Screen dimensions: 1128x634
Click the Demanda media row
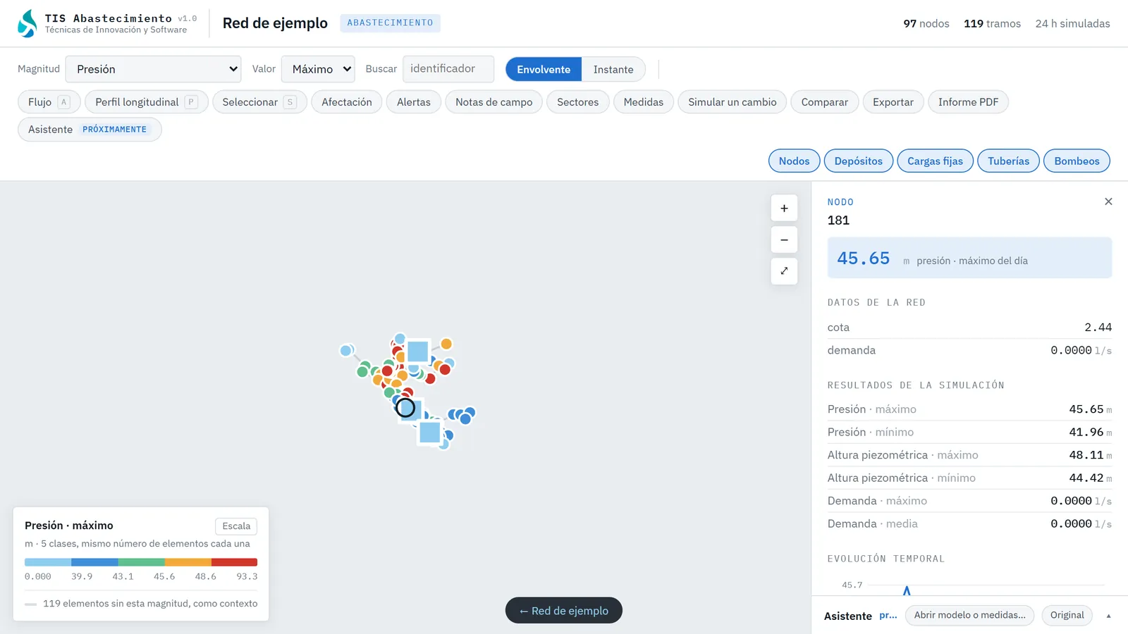(969, 523)
